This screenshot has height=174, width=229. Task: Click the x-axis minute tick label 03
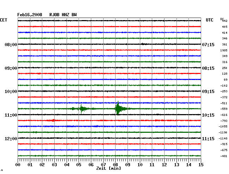click(54, 165)
